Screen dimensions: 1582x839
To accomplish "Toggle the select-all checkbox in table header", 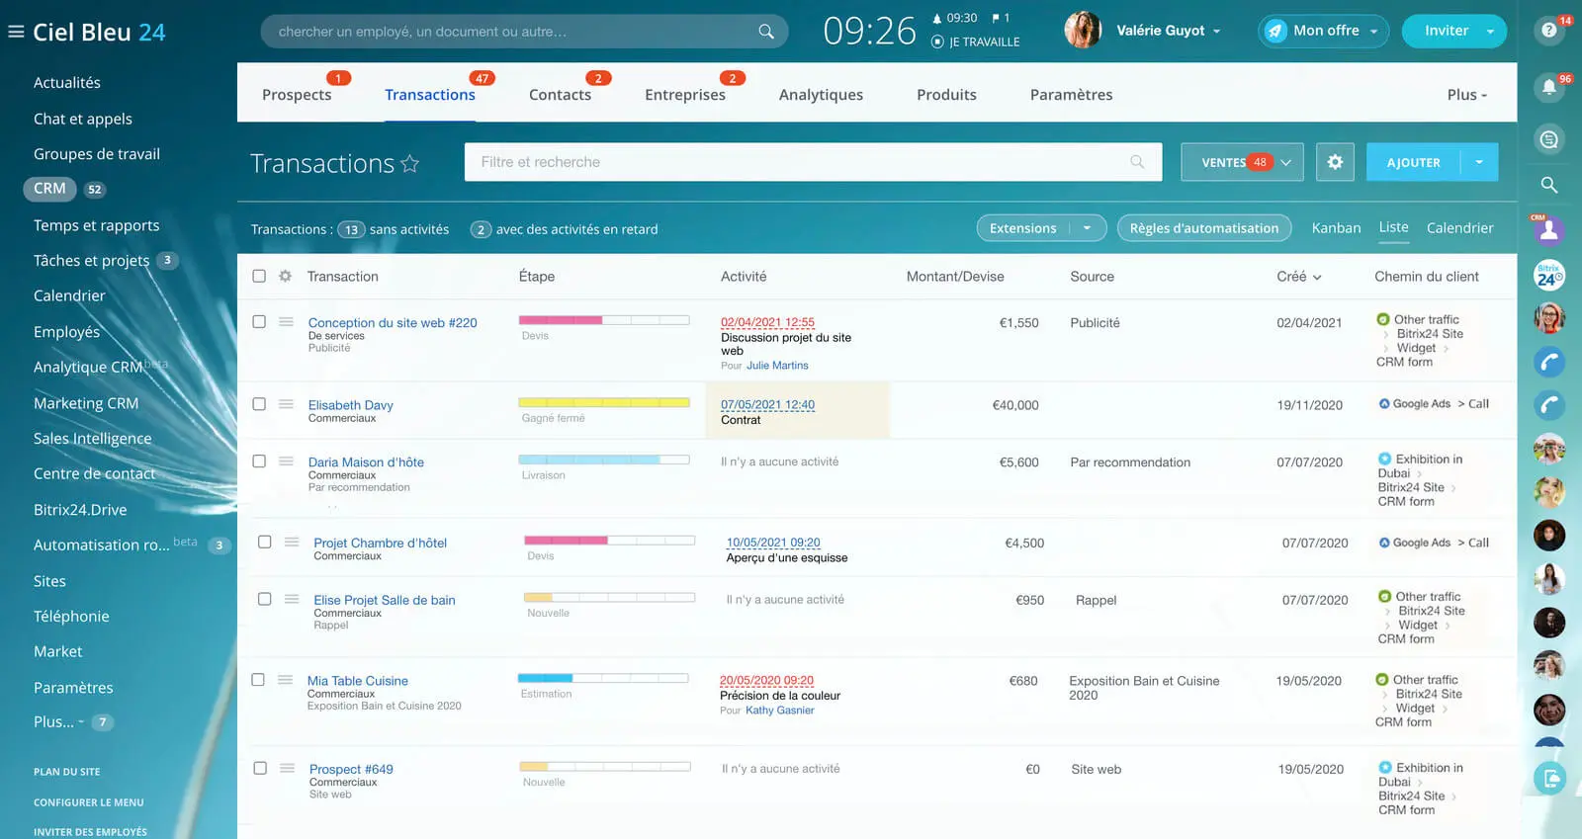I will tap(259, 277).
